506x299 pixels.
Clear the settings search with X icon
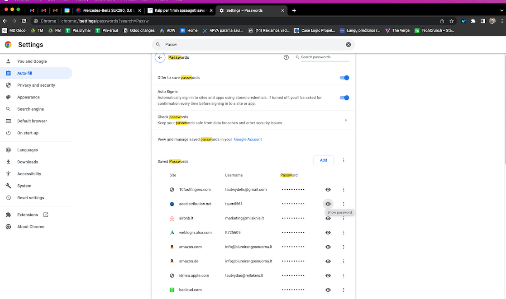click(348, 45)
